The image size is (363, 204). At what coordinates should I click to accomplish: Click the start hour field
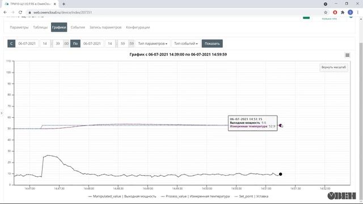point(45,44)
